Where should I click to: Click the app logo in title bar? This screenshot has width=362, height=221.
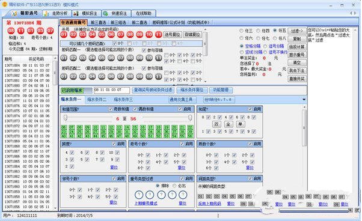click(4, 4)
